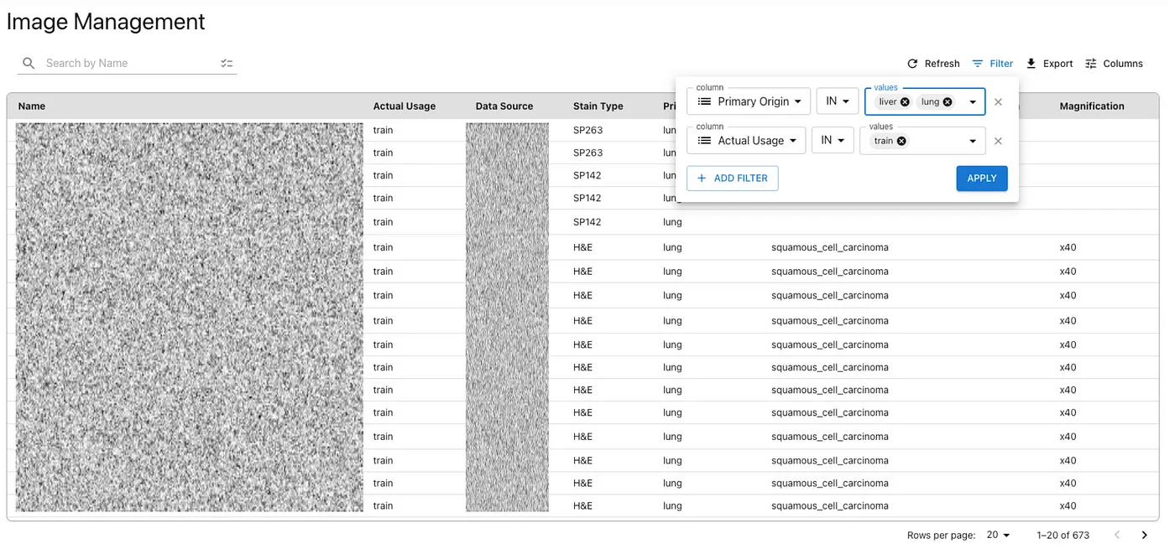Click the search magnifier icon
Screen dimensions: 1175x554
tap(29, 64)
